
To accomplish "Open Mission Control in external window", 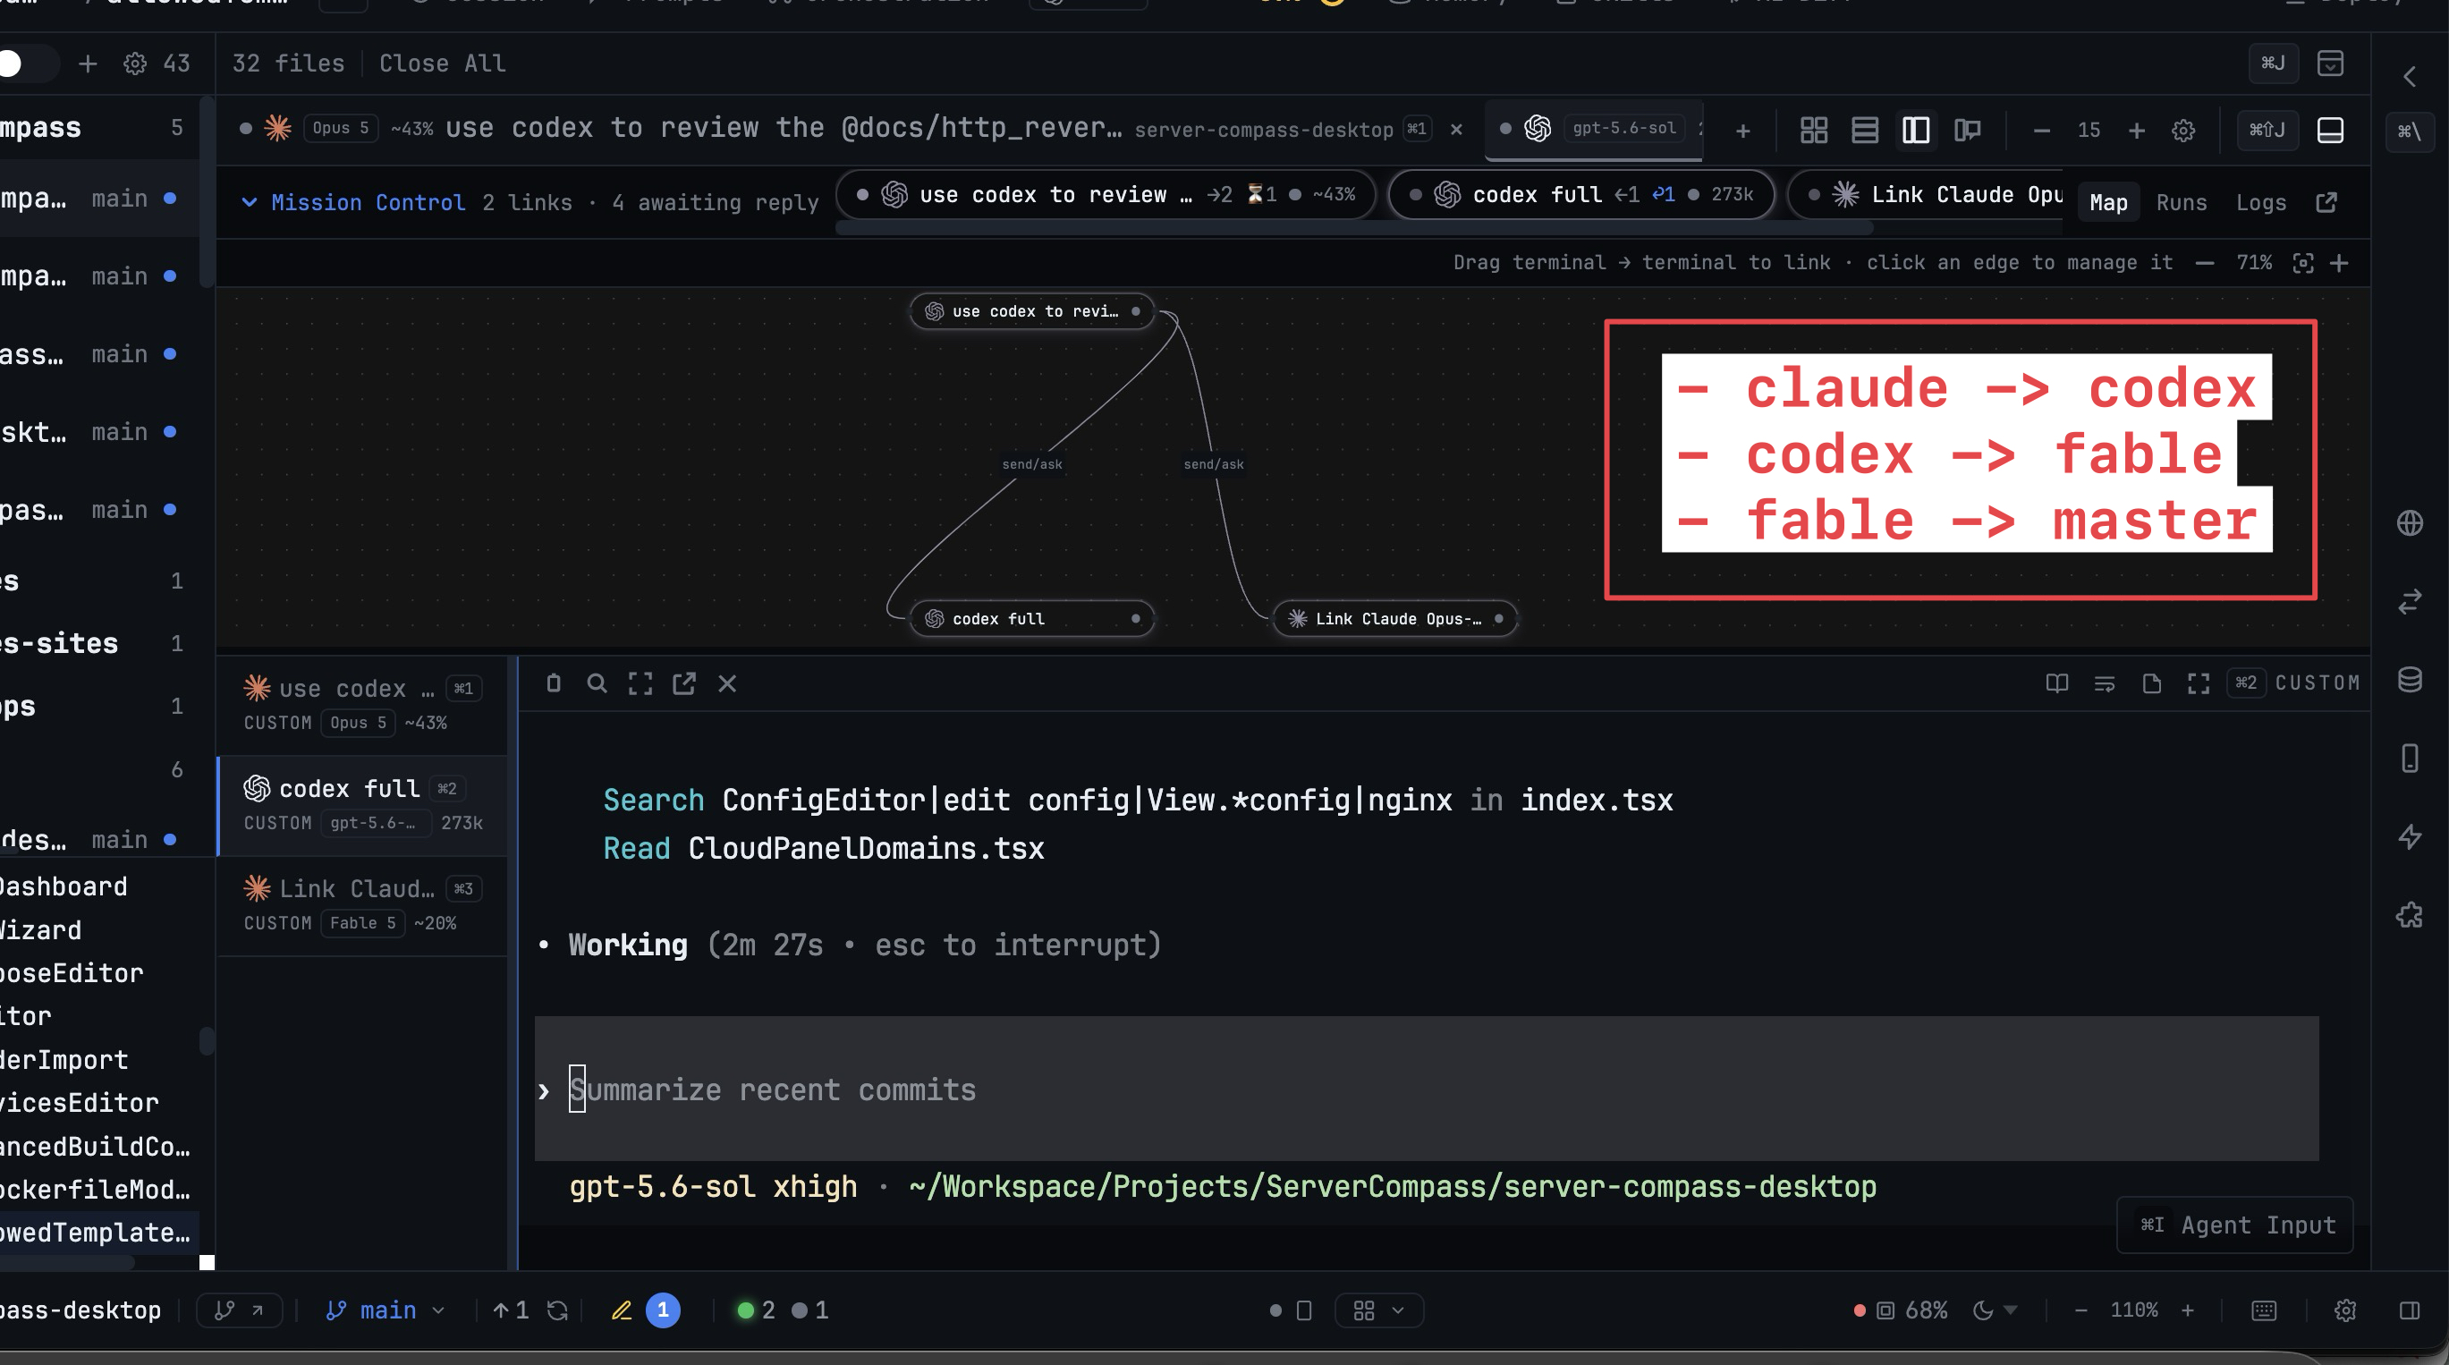I will pyautogui.click(x=2326, y=202).
